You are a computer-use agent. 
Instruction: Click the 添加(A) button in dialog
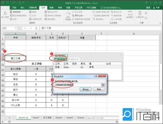pos(85,89)
